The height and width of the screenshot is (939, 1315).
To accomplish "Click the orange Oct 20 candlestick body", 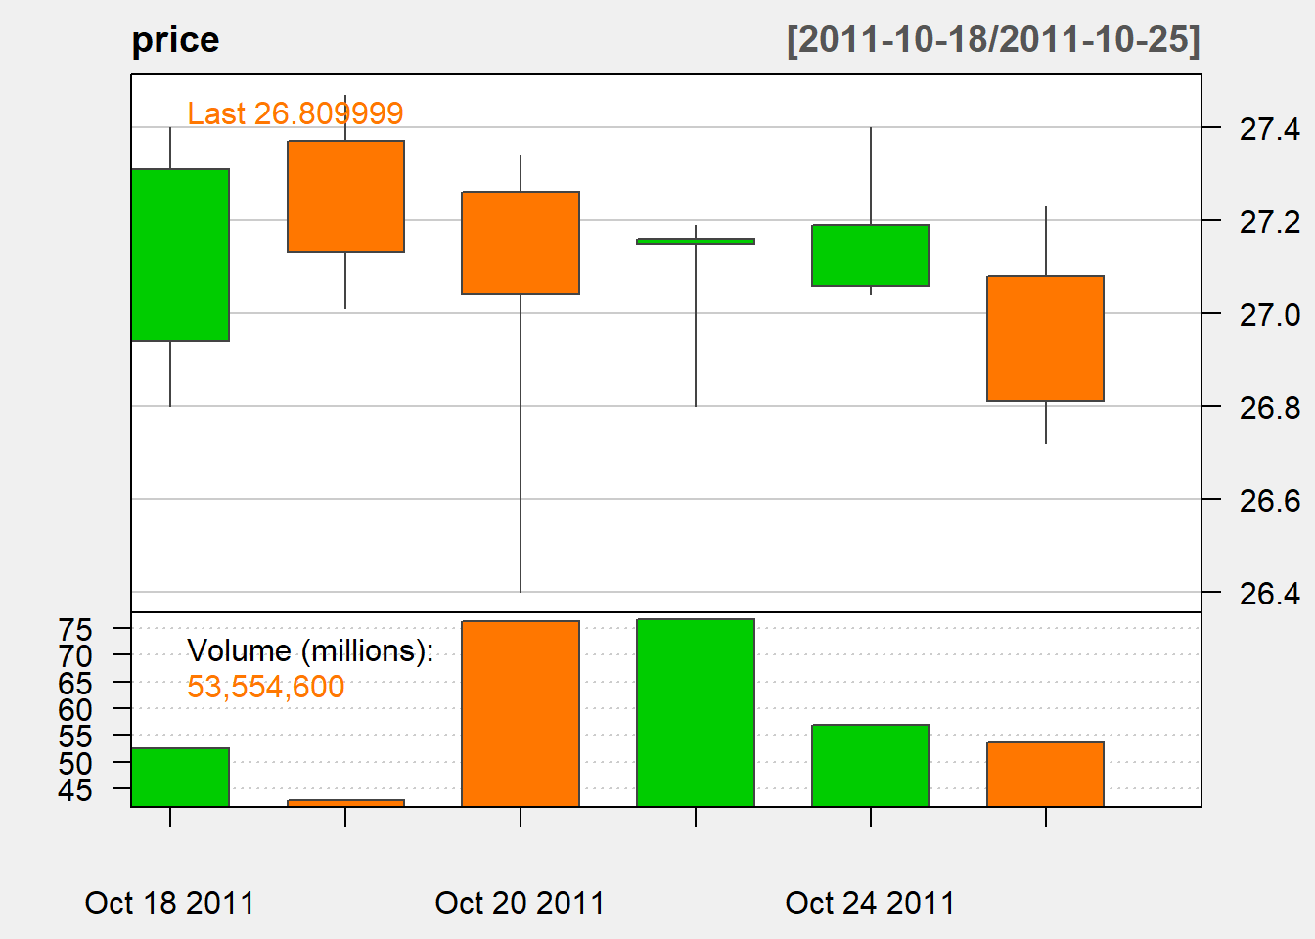I will 521,243.
